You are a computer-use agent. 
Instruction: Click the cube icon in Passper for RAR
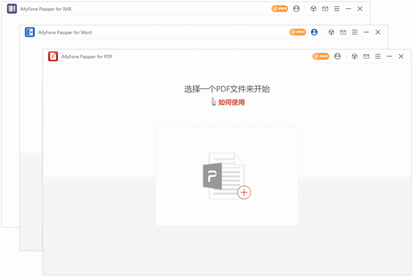tap(313, 9)
